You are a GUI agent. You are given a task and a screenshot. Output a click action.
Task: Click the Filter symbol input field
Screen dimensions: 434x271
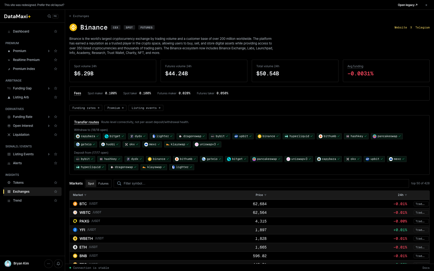(x=261, y=183)
